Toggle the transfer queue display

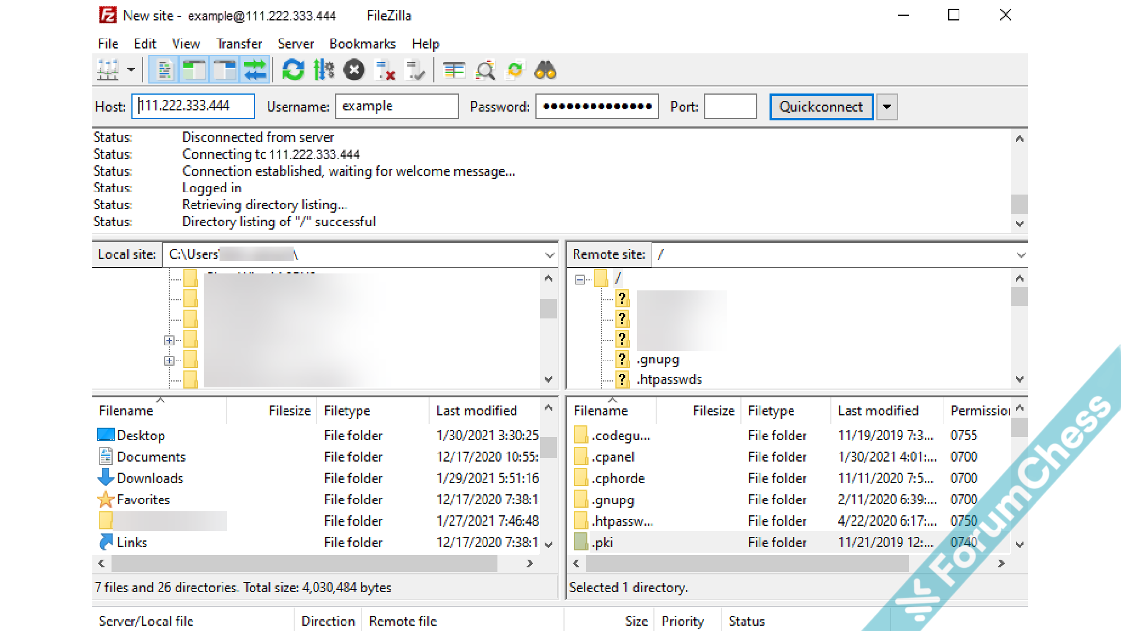point(255,71)
